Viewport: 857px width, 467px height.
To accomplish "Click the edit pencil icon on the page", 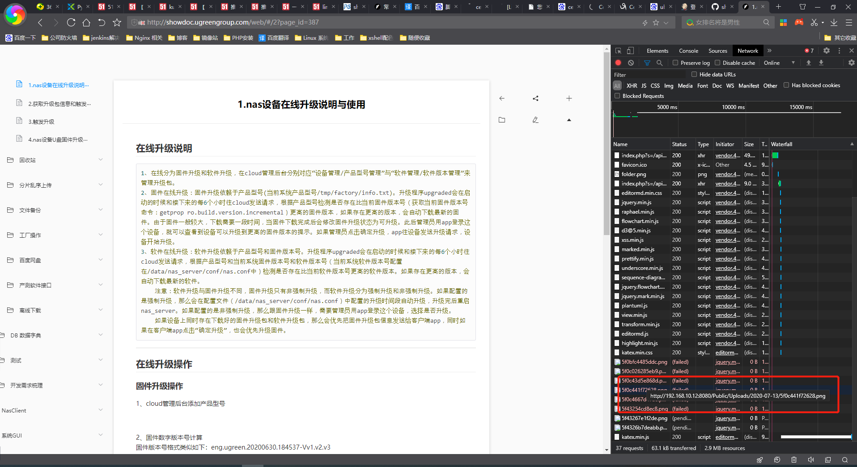I will 535,120.
